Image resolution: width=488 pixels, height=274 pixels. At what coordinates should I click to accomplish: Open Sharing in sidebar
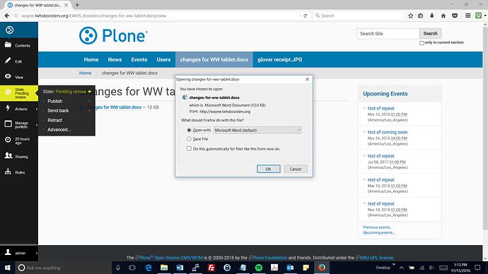pos(19,156)
